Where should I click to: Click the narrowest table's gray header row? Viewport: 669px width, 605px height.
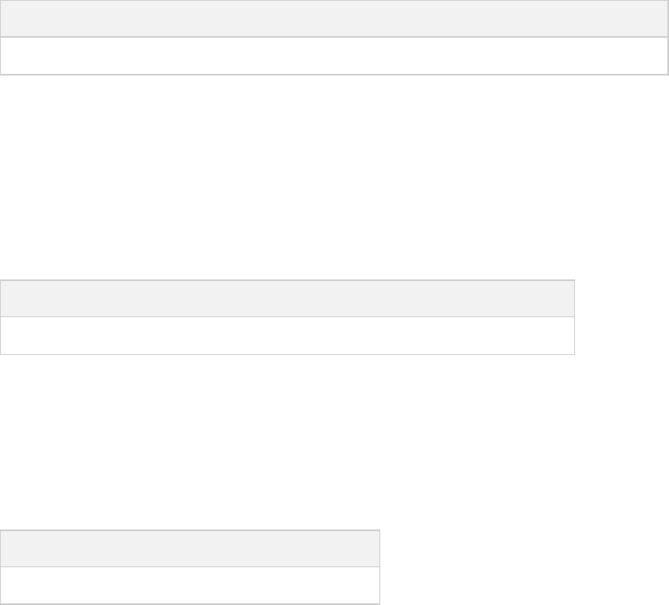(190, 549)
